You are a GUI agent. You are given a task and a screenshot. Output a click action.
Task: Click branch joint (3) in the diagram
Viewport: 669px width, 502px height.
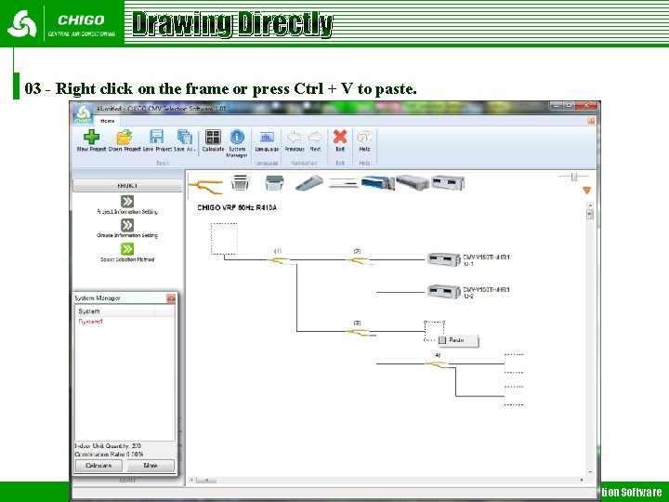[x=358, y=332]
